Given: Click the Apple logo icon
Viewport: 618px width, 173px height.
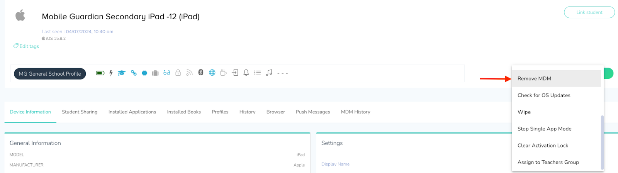Looking at the screenshot, I should click(20, 15).
